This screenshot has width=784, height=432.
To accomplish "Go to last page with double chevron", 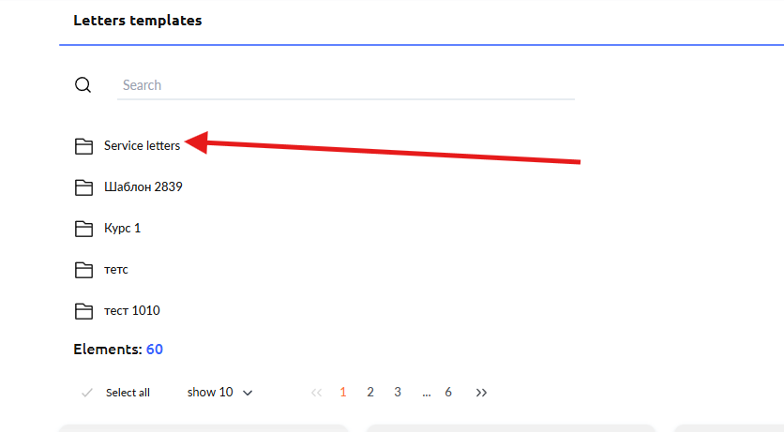I will pos(481,393).
